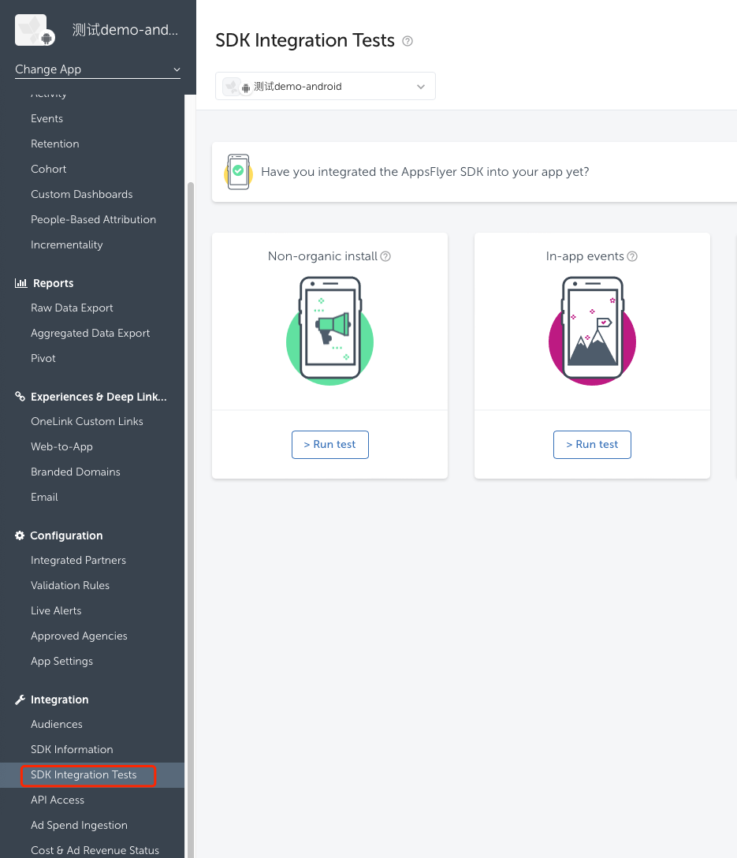
Task: Click the megaphone phone illustration
Action: [x=329, y=331]
